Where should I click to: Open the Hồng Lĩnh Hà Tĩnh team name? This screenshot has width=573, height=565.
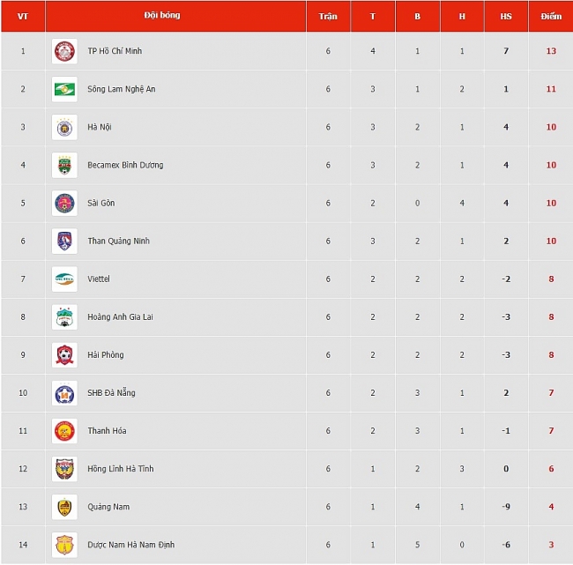[x=121, y=469]
